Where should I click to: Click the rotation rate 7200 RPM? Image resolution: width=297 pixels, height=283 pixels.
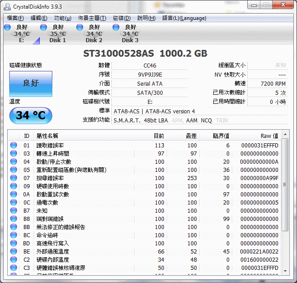pyautogui.click(x=268, y=83)
